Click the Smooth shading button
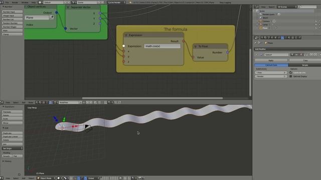 point(7,156)
